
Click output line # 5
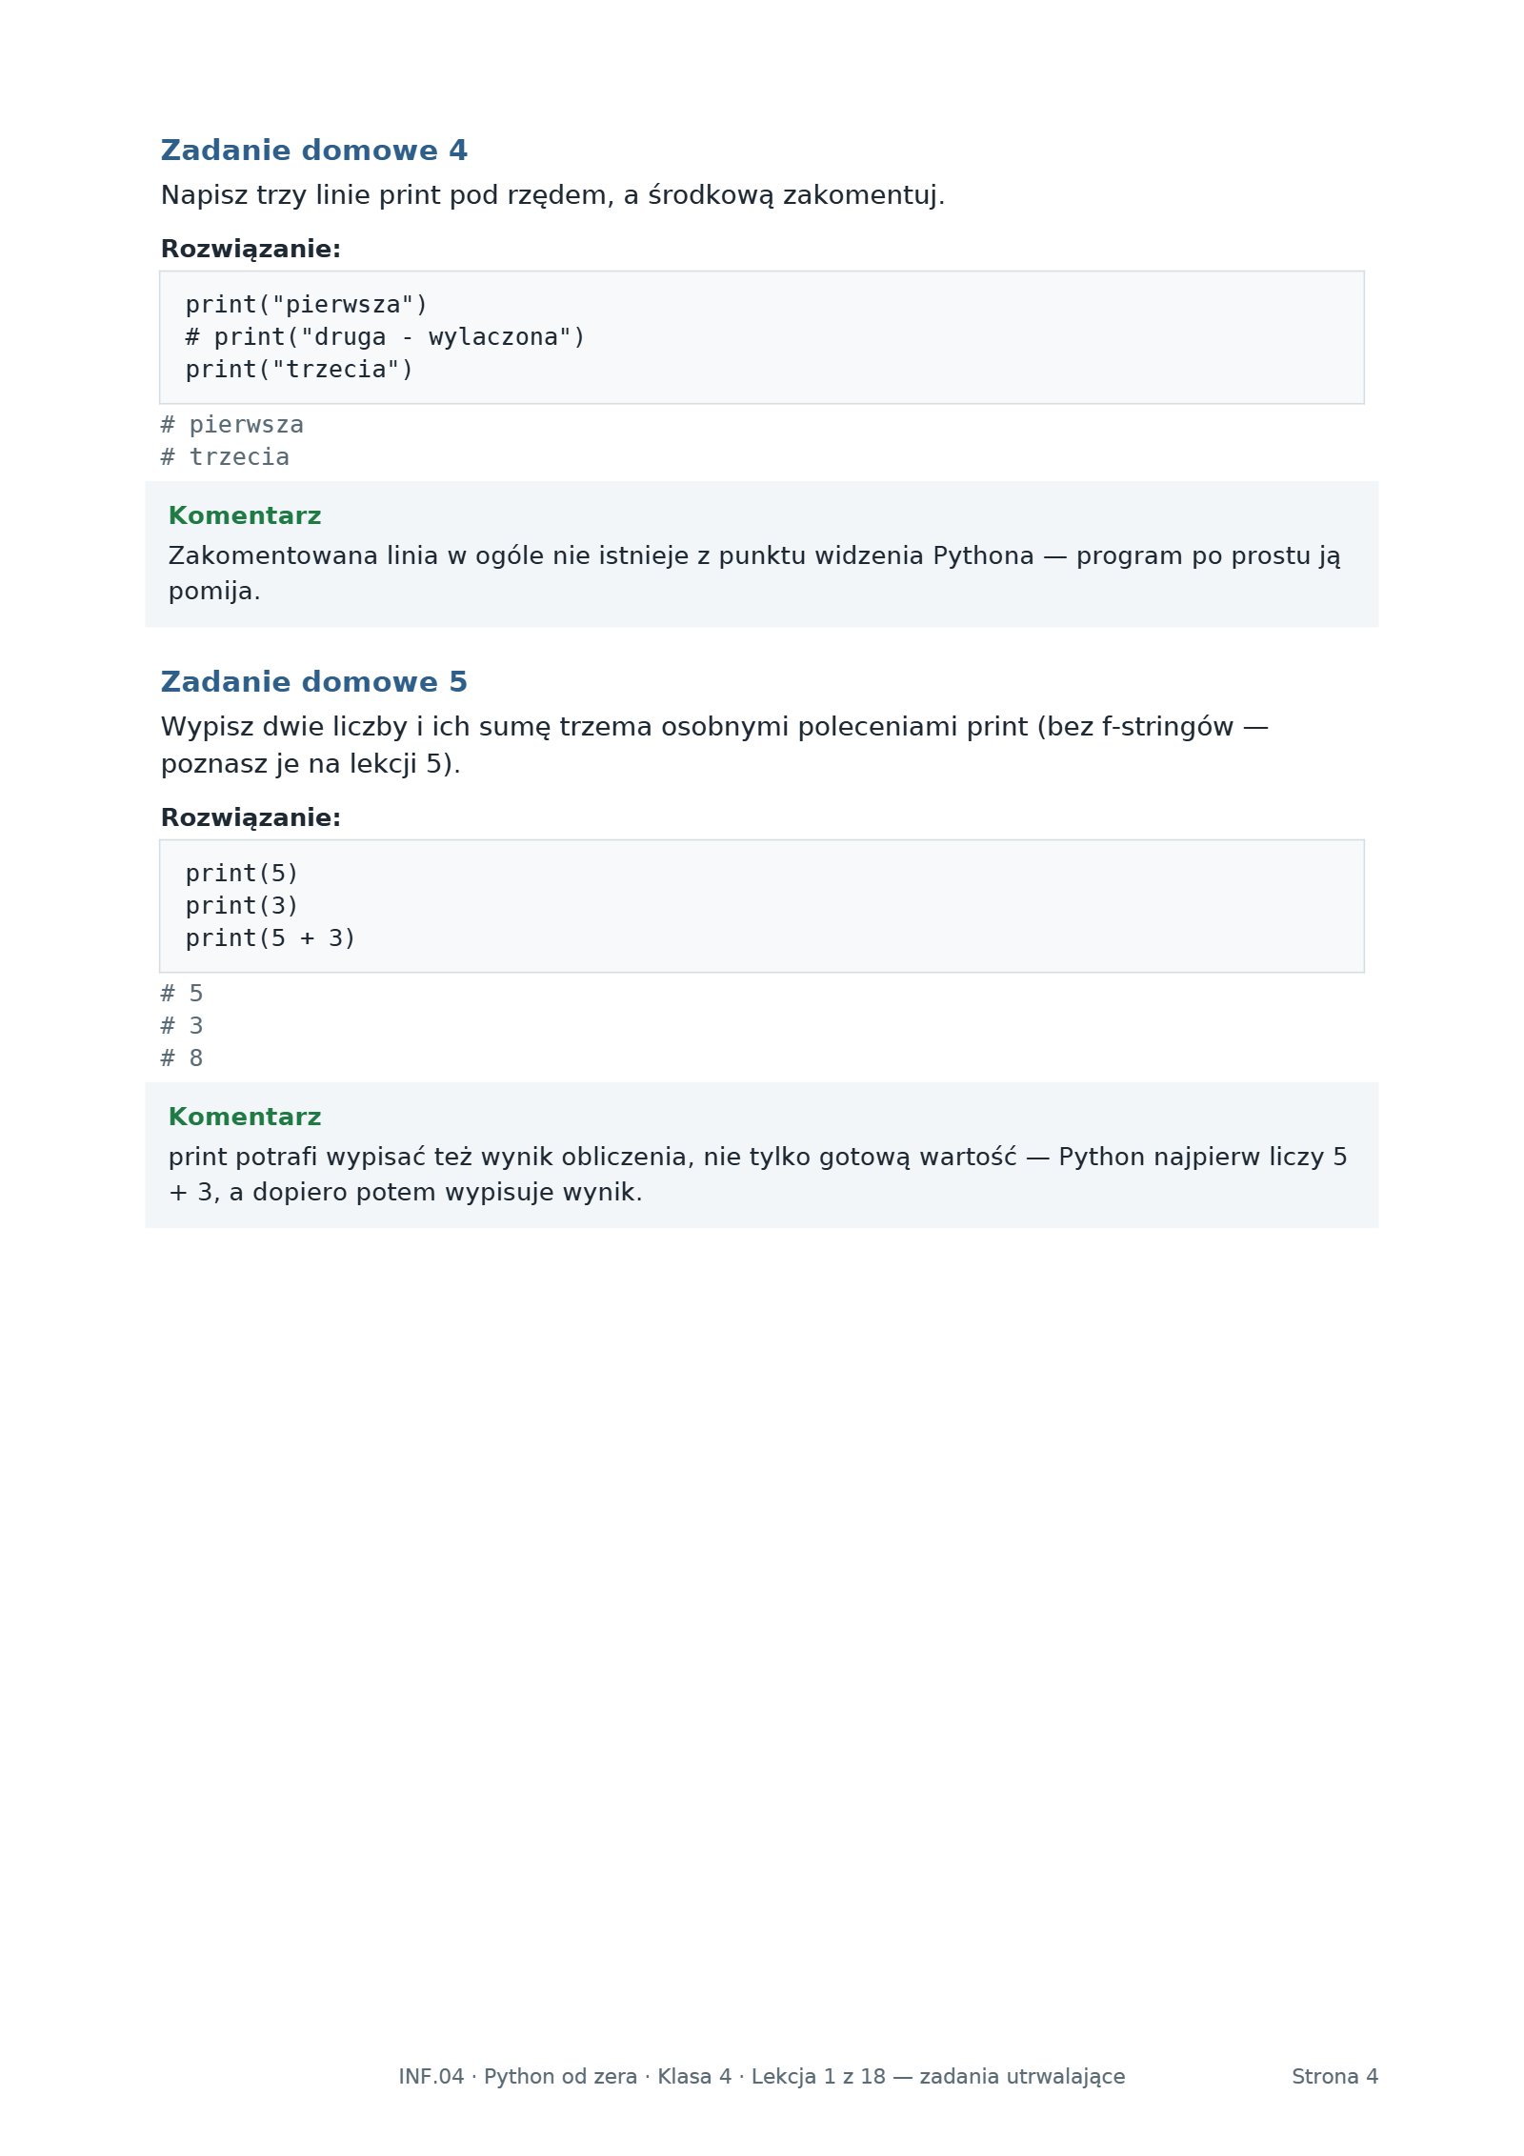point(182,994)
